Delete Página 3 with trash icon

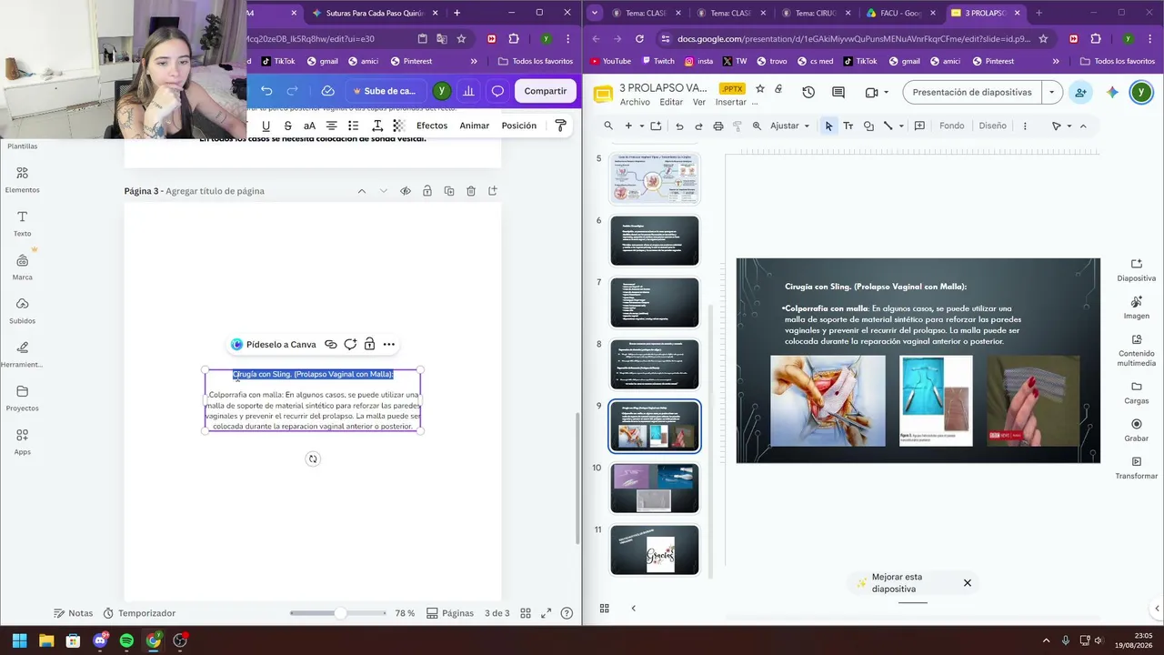point(471,191)
